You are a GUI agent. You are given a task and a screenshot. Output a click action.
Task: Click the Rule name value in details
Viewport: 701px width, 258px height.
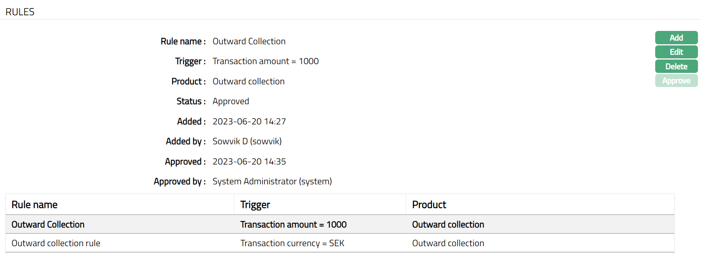pyautogui.click(x=249, y=41)
